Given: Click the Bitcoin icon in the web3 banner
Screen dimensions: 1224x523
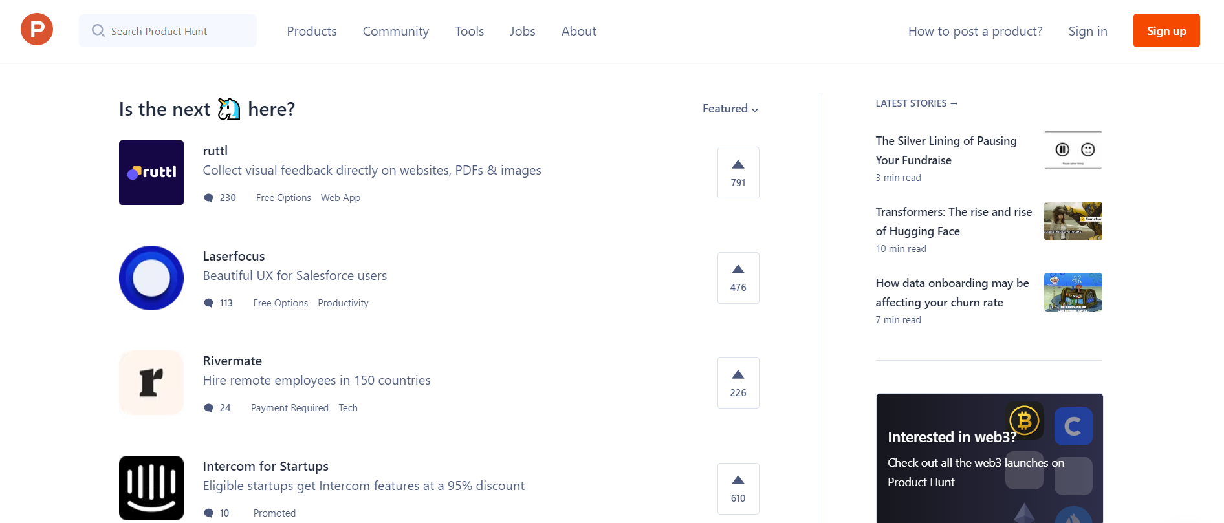Looking at the screenshot, I should pos(1023,421).
